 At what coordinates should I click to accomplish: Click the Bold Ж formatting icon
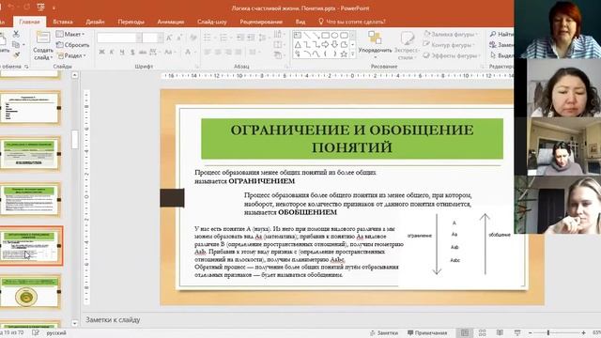pos(102,52)
